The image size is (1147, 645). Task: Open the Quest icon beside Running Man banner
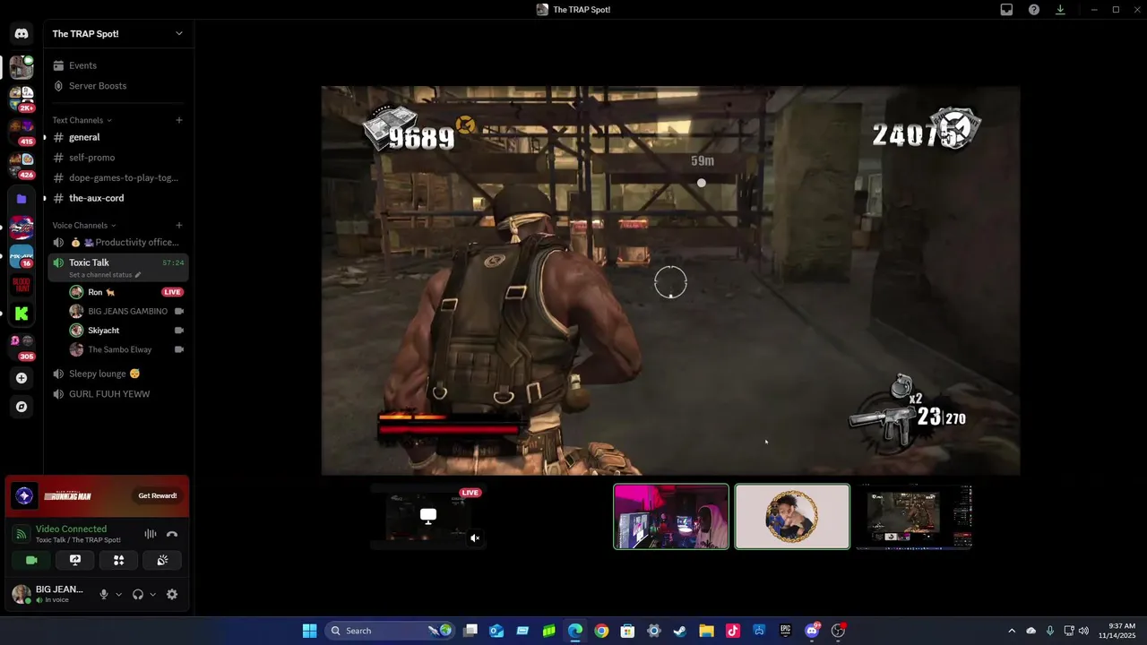click(x=24, y=495)
